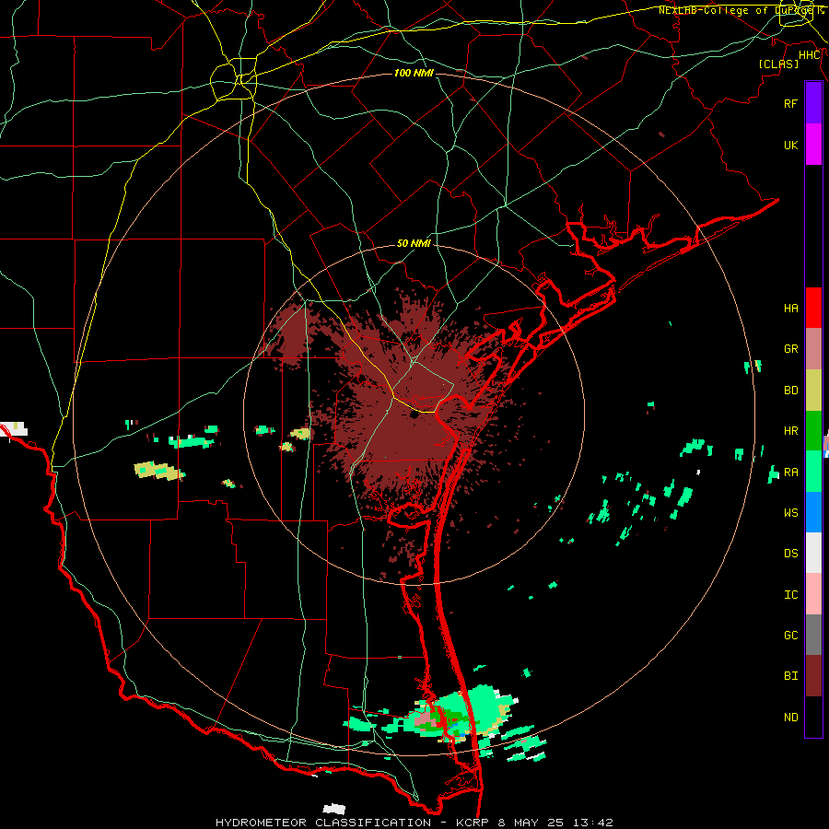This screenshot has width=829, height=829.
Task: Click the blue WS legend swatch
Action: pyautogui.click(x=813, y=512)
